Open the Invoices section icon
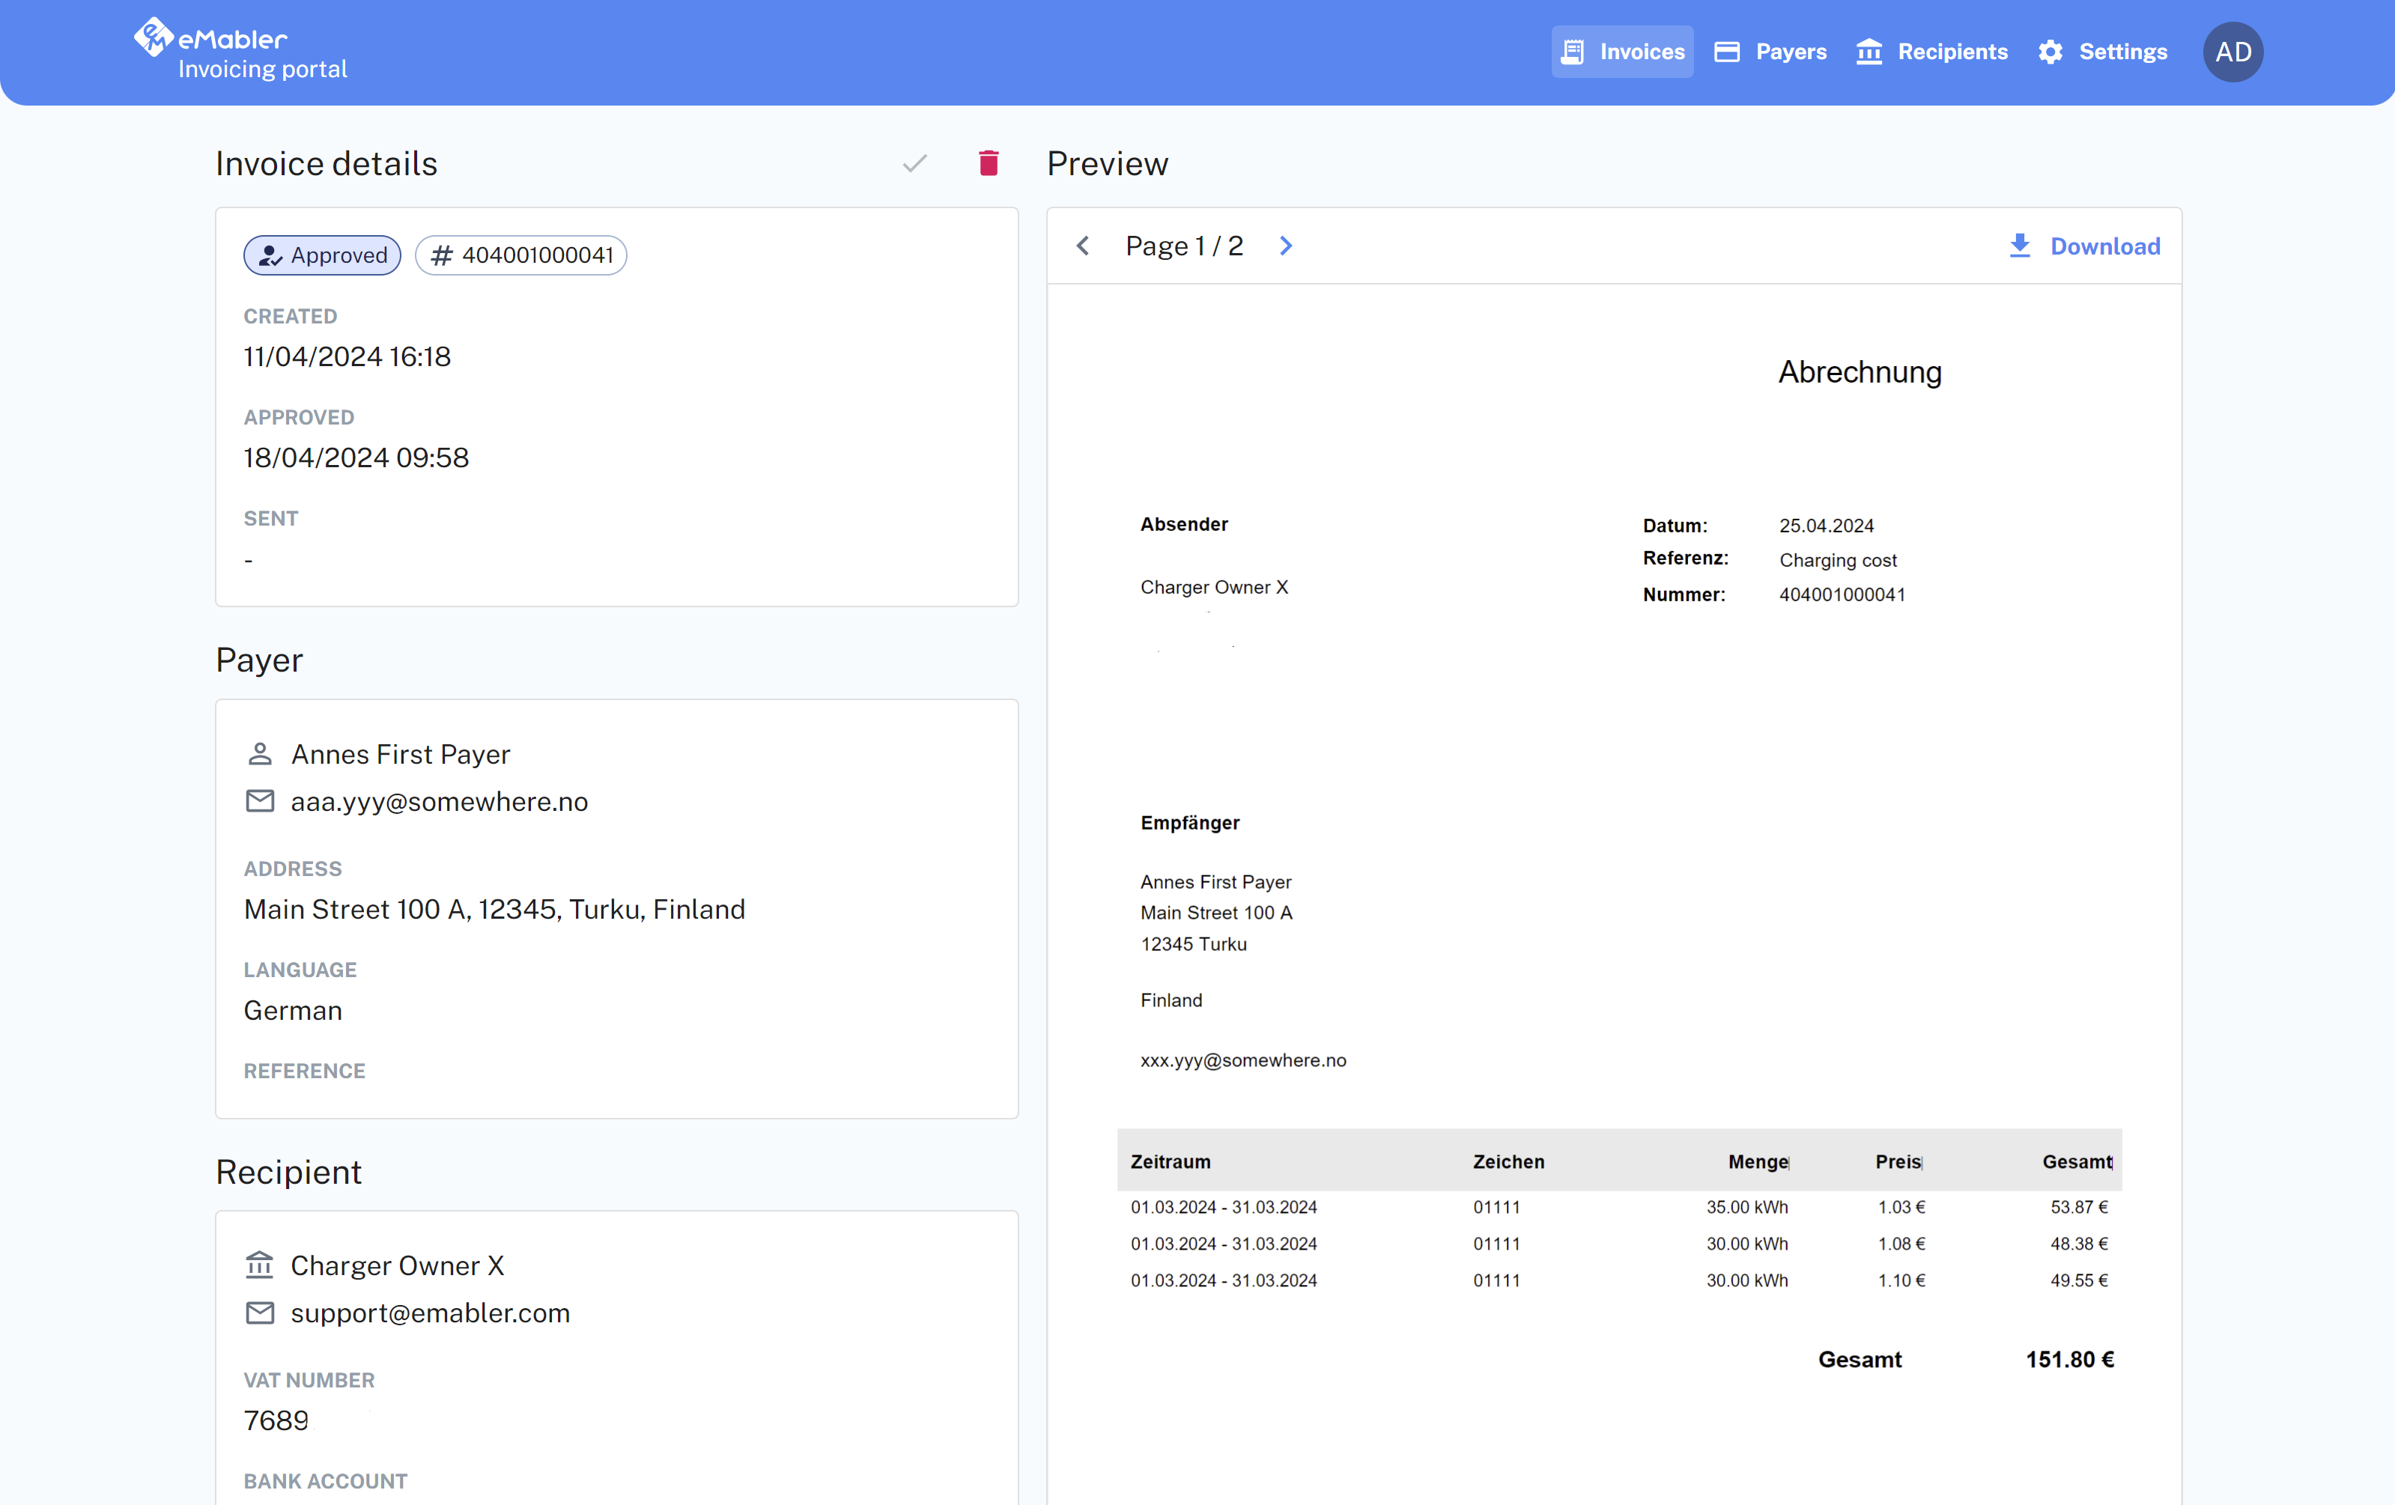The width and height of the screenshot is (2395, 1505). 1573,51
